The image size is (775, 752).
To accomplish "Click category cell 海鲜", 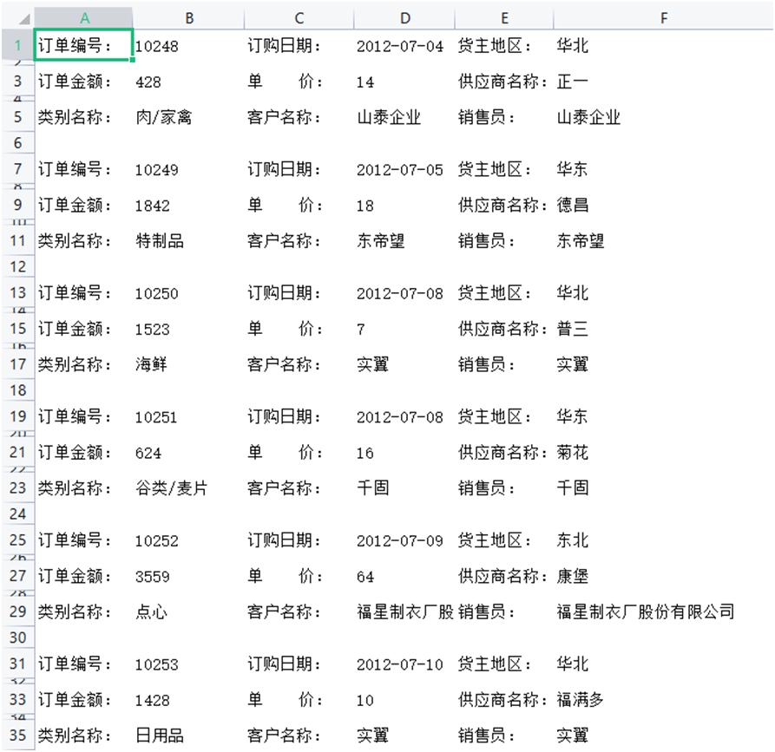I will tap(188, 364).
